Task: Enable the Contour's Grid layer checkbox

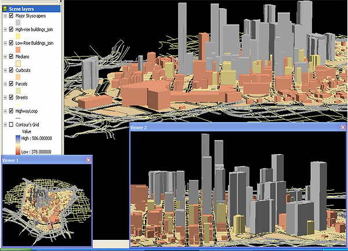Action: pyautogui.click(x=11, y=124)
